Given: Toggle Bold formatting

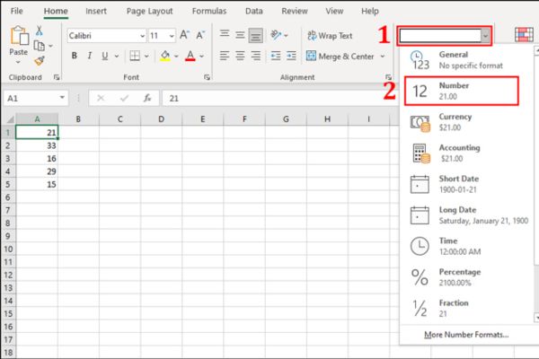Looking at the screenshot, I should pos(75,56).
